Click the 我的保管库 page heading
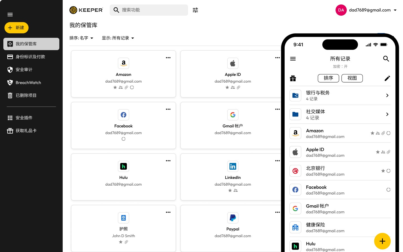 click(x=83, y=25)
